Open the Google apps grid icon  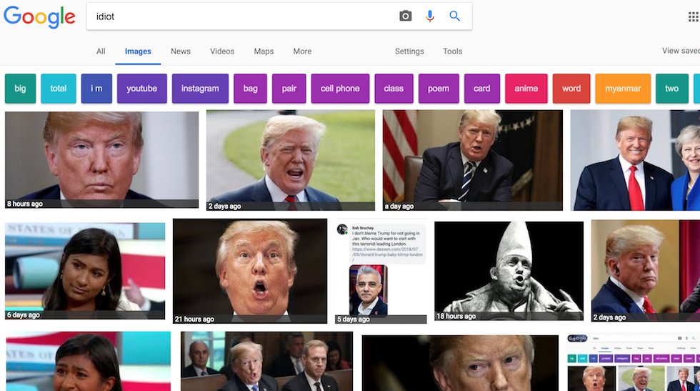click(x=694, y=17)
